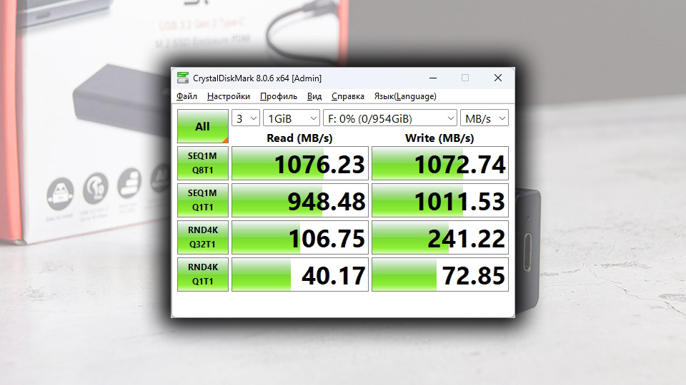Open the Язык(Language) menu
Viewport: 686px width, 385px height.
tap(405, 96)
